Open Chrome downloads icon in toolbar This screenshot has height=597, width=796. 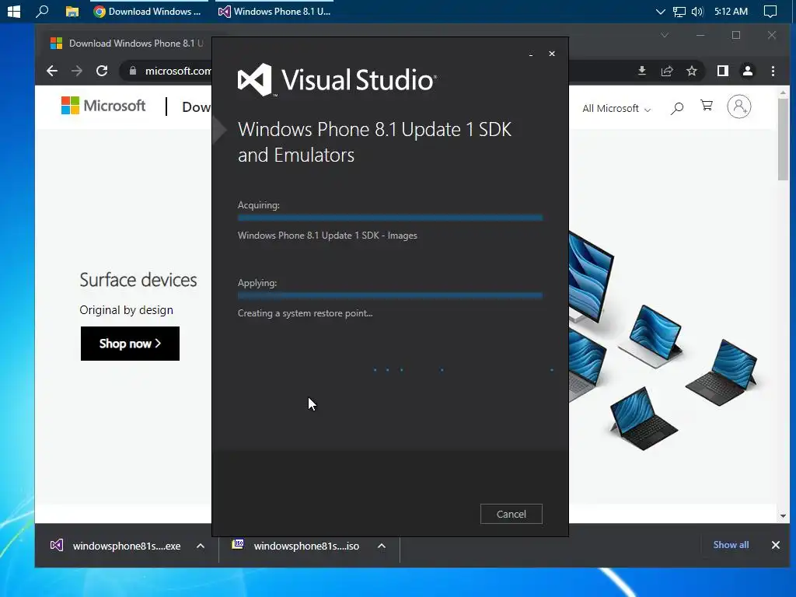click(x=641, y=71)
